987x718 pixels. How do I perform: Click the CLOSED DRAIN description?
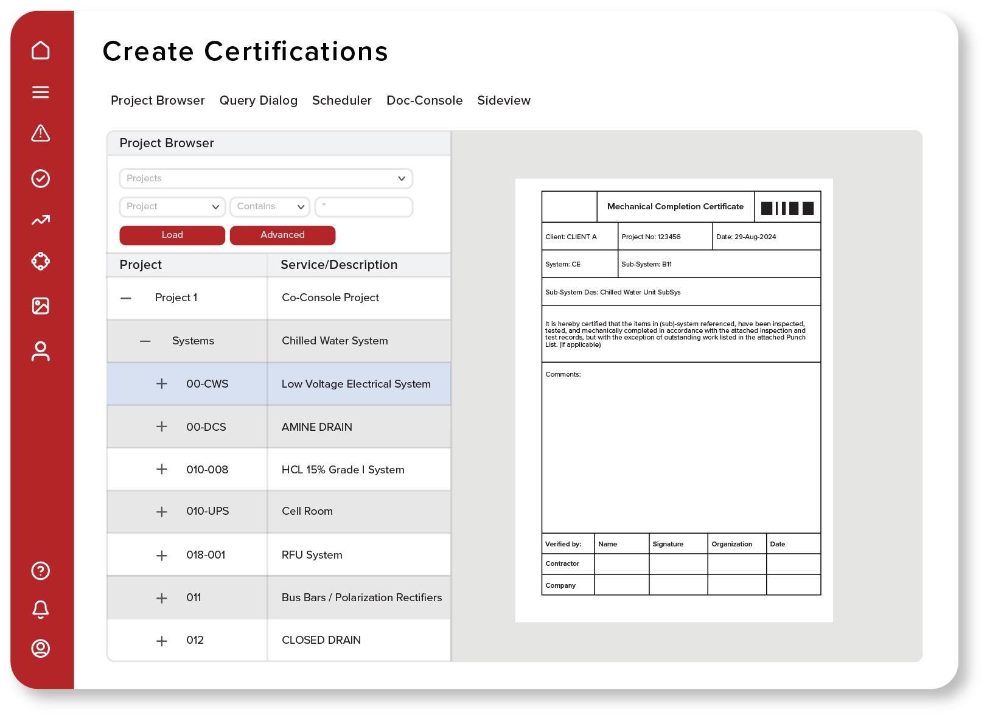click(x=321, y=640)
